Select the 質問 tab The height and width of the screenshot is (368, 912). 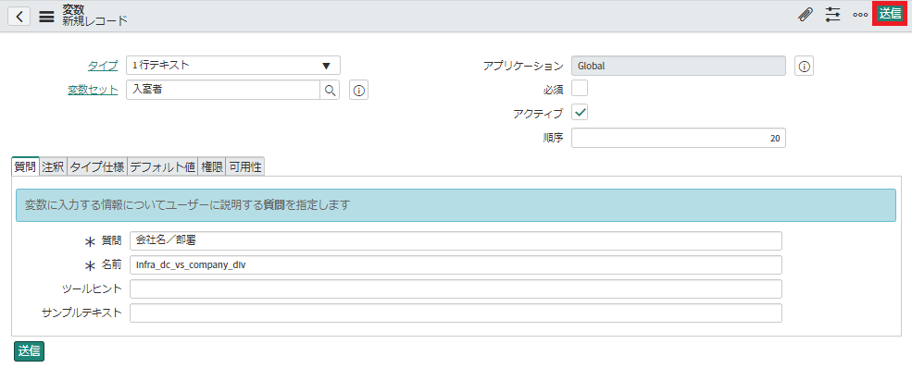(26, 167)
